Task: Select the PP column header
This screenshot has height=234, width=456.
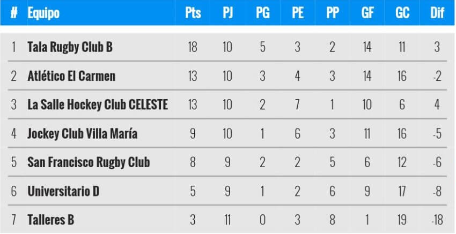Action: (x=332, y=13)
